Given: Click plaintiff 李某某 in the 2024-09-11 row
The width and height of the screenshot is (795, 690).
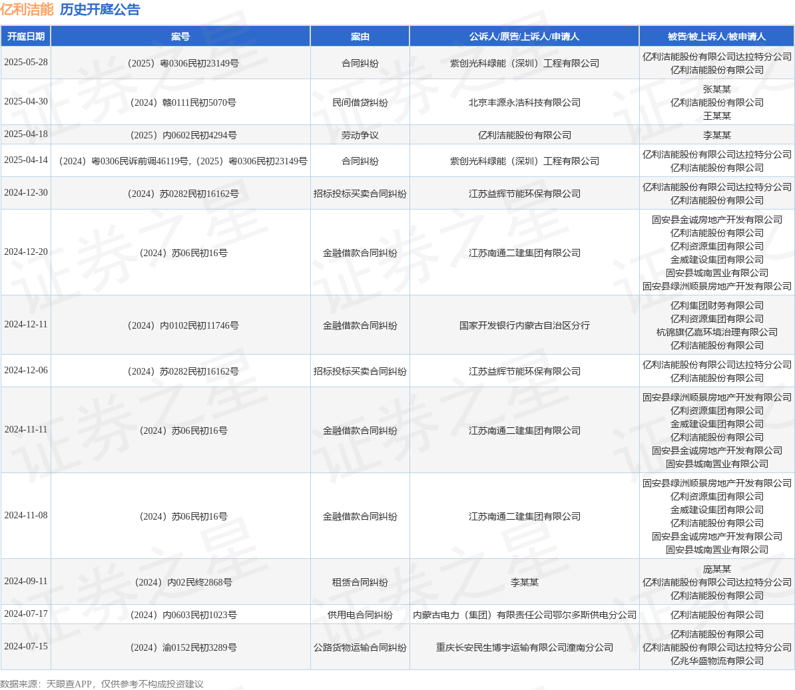Looking at the screenshot, I should coord(524,582).
